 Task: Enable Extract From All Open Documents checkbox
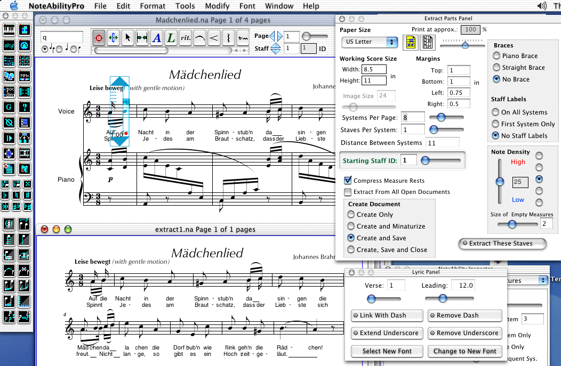[x=348, y=192]
